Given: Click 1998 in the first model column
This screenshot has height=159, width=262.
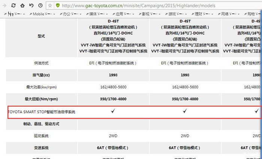Looking at the screenshot, I should [x=113, y=75].
